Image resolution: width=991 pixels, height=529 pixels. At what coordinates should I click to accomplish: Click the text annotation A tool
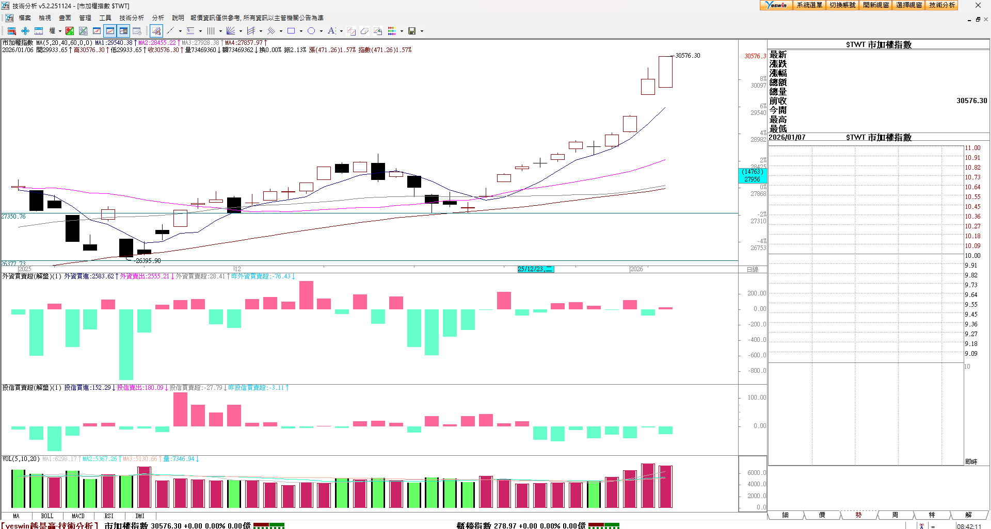pyautogui.click(x=331, y=31)
